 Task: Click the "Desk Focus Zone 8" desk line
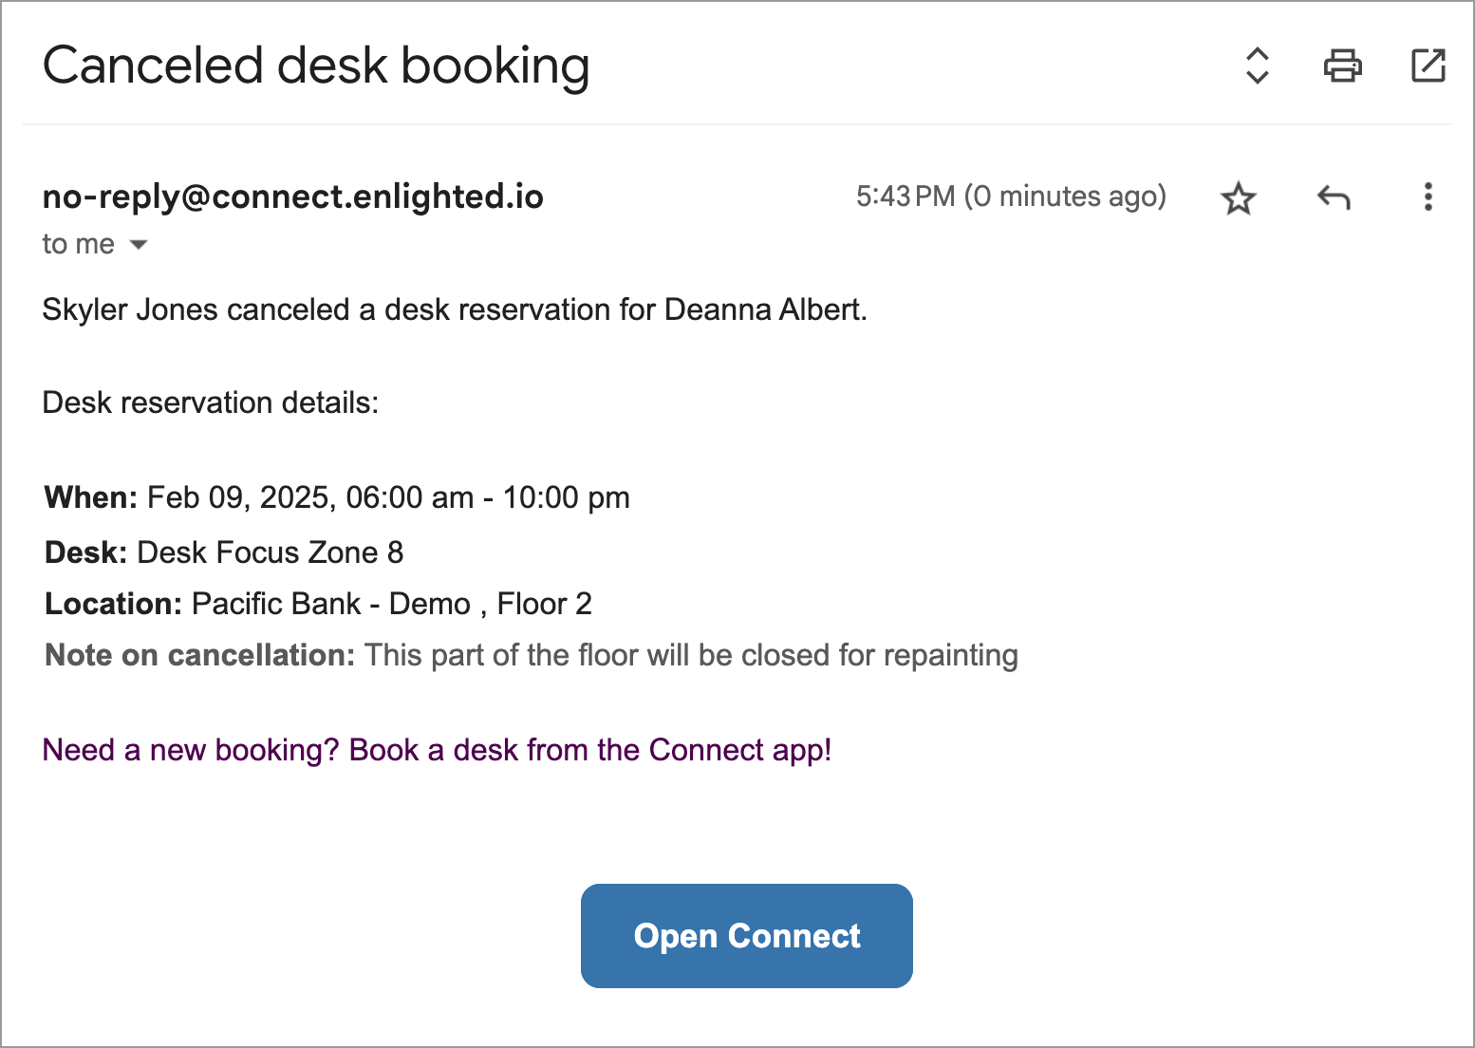click(x=224, y=552)
